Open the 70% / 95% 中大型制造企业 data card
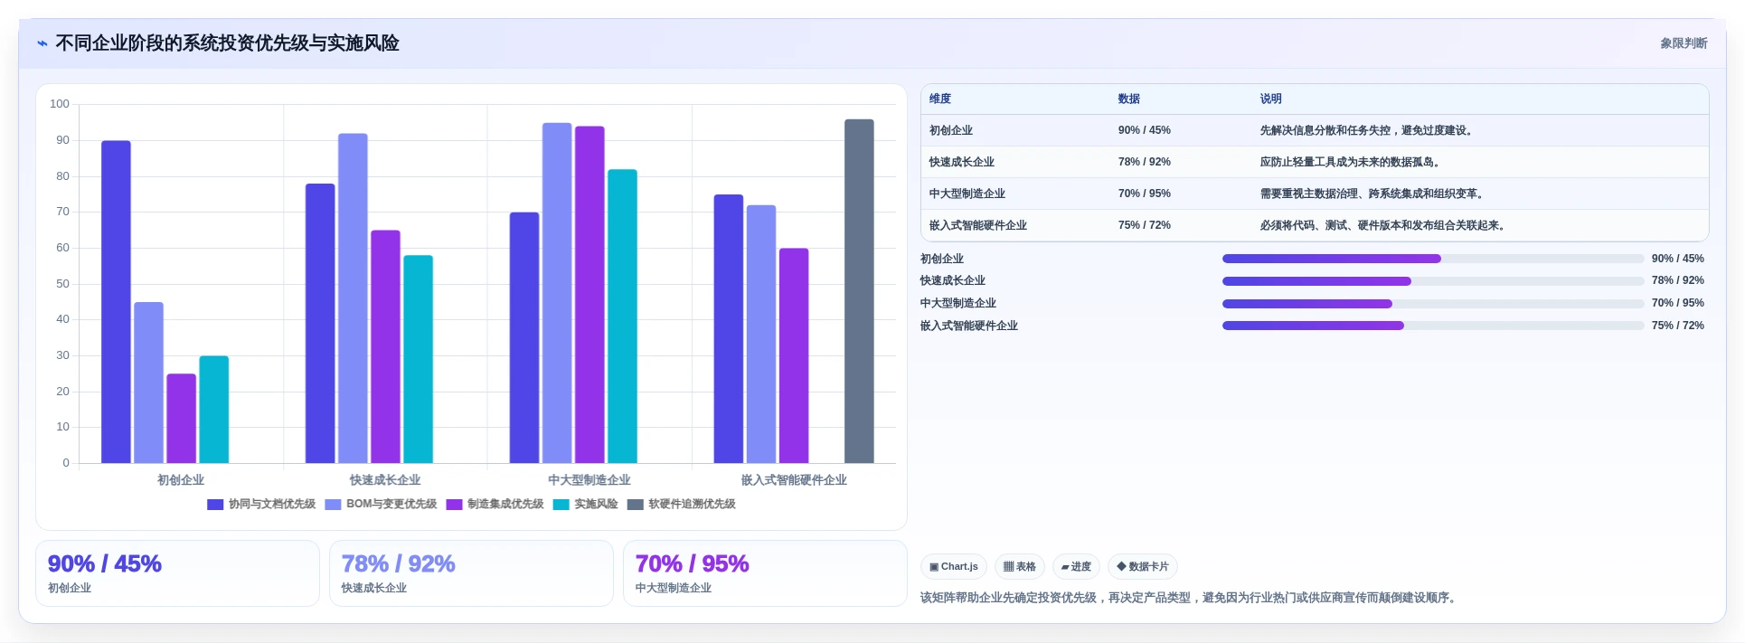 (x=765, y=573)
